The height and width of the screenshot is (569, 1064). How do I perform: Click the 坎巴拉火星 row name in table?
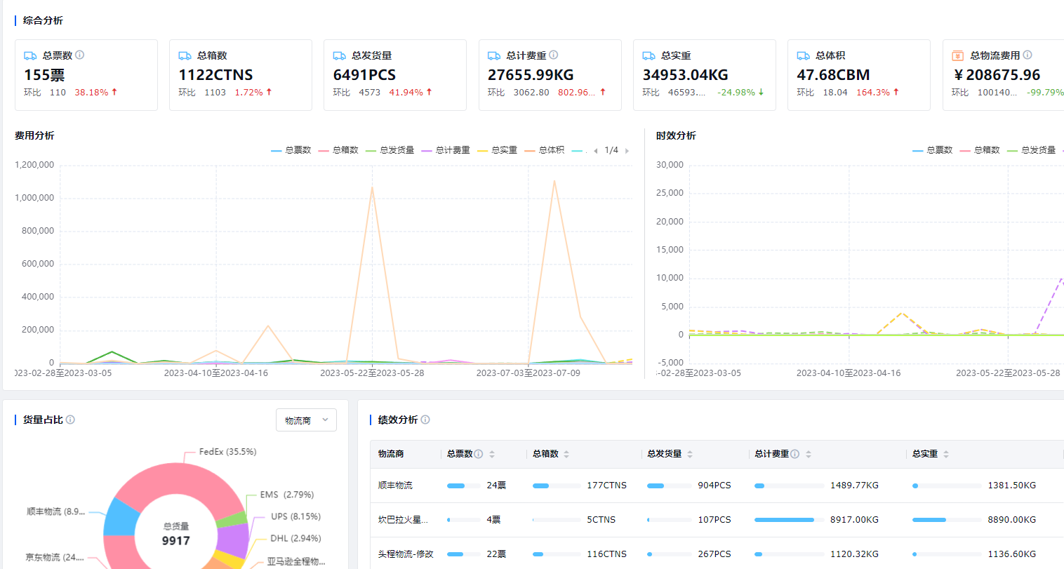[x=403, y=520]
